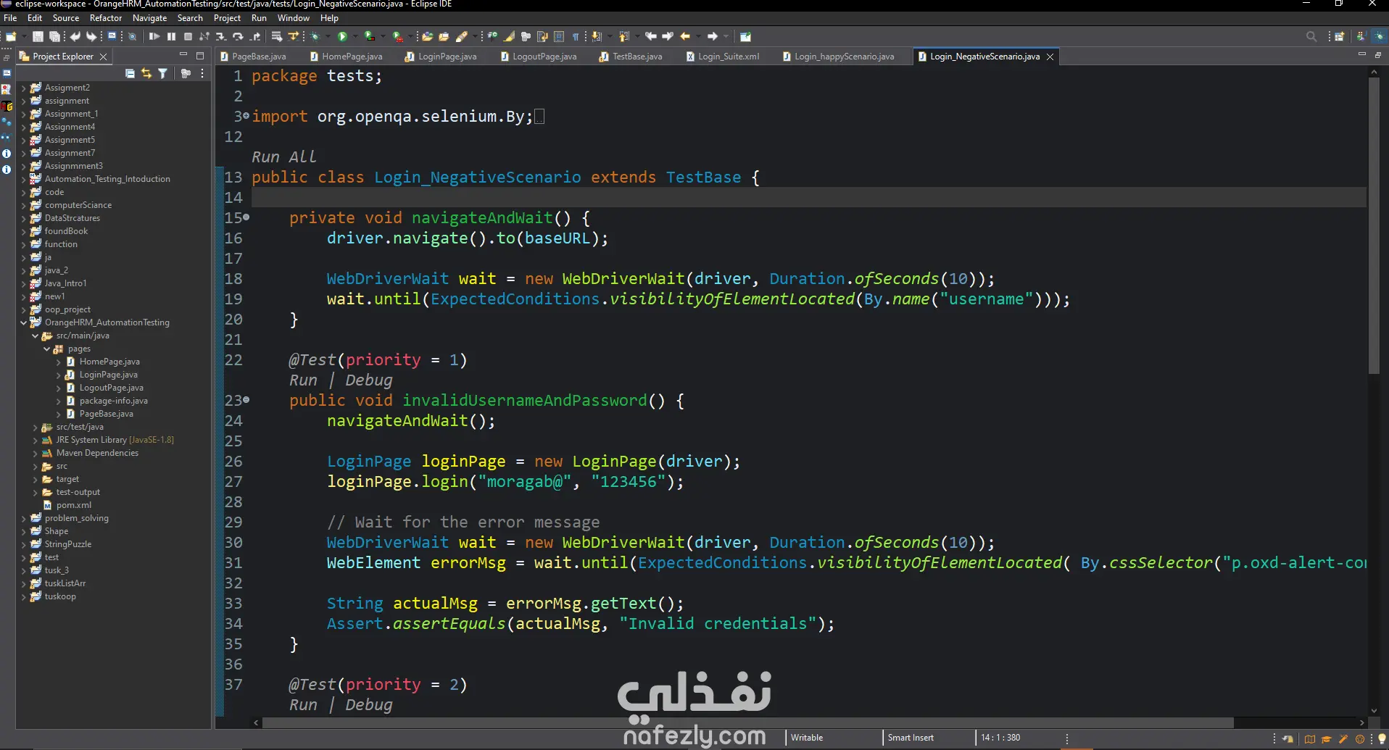Image resolution: width=1389 pixels, height=750 pixels.
Task: Expand the JRE System Library node
Action: (36, 440)
